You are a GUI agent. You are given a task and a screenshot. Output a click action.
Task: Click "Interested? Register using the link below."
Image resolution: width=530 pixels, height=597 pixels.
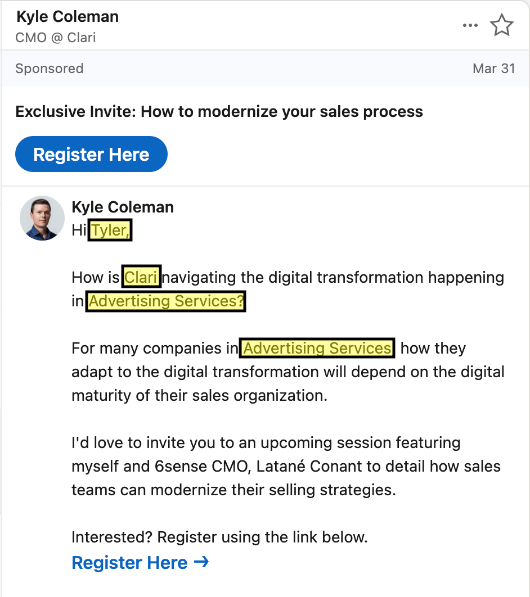tap(219, 537)
